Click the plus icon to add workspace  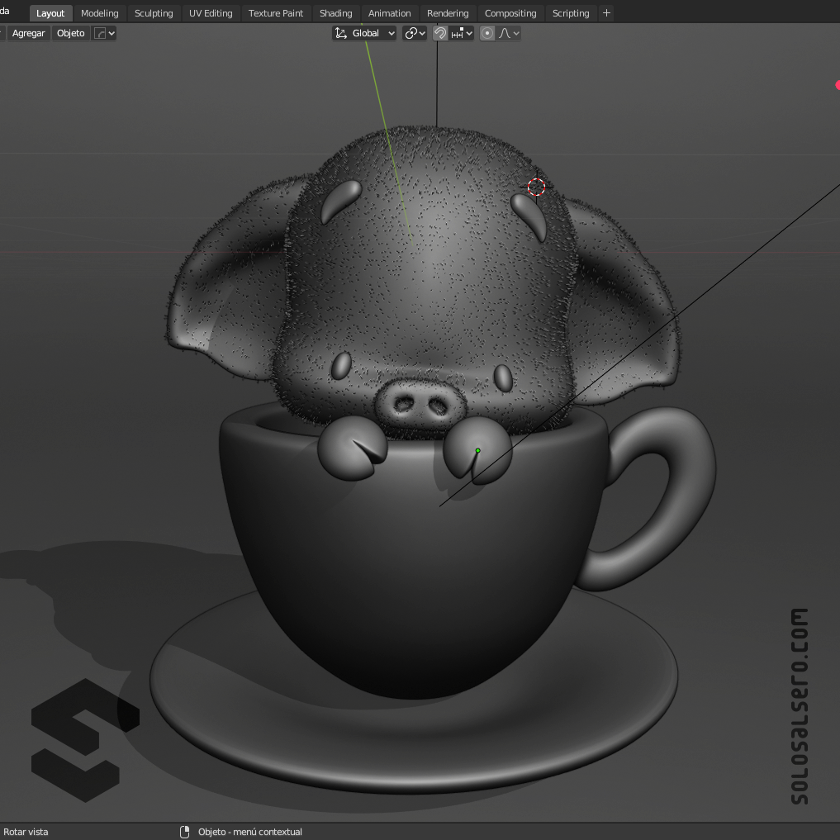coord(607,13)
